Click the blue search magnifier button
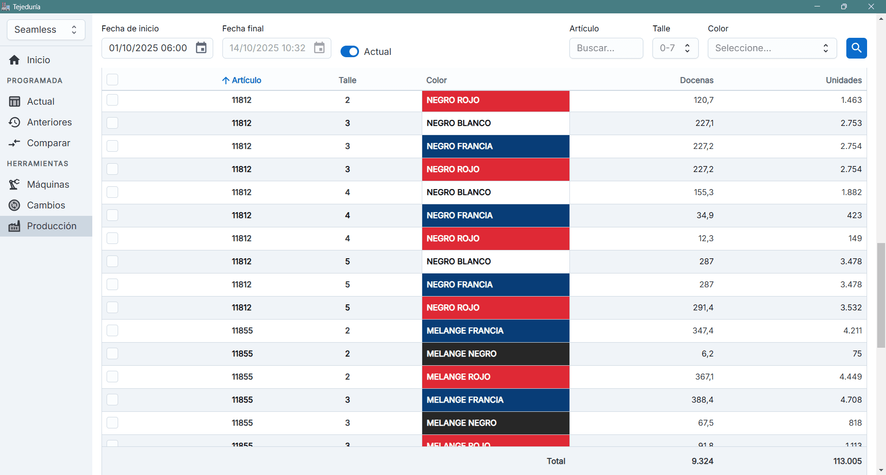This screenshot has height=475, width=886. click(856, 48)
